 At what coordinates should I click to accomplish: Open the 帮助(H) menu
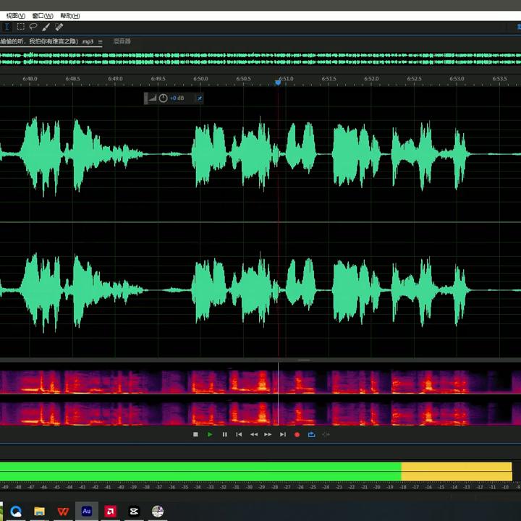point(70,15)
